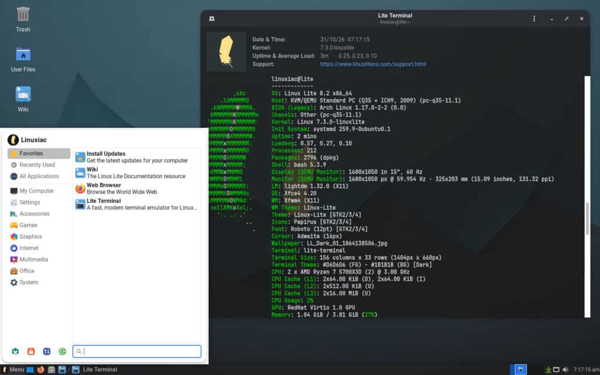Click the '1.04 GiB / 3.81 GiB' Memory line
The width and height of the screenshot is (600, 375).
pyautogui.click(x=325, y=315)
